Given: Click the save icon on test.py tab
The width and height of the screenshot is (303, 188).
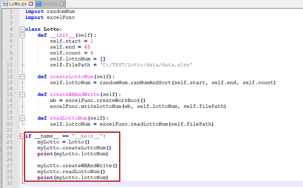Looking at the screenshot, I should click(x=39, y=4).
